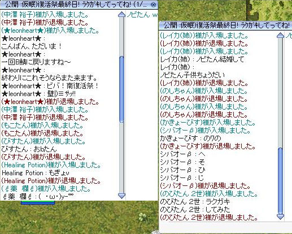This screenshot has height=234, width=292.
Task: Click the line 終わりにこれそうならまた来ます。
Action: (49, 78)
